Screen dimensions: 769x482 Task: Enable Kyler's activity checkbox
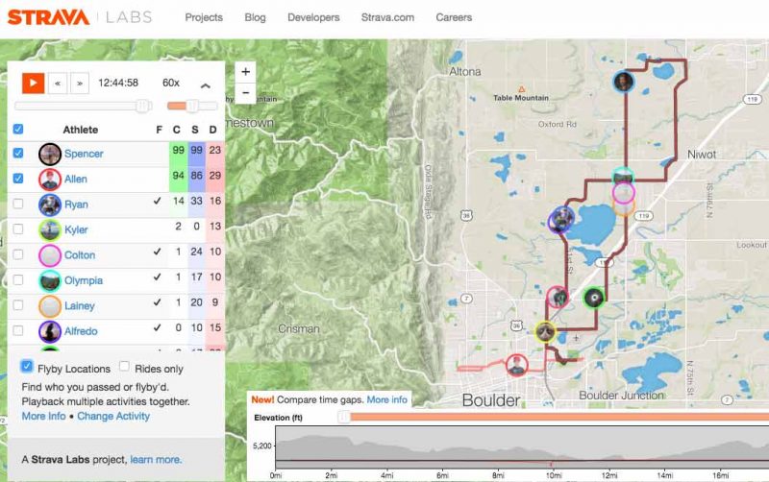(18, 230)
